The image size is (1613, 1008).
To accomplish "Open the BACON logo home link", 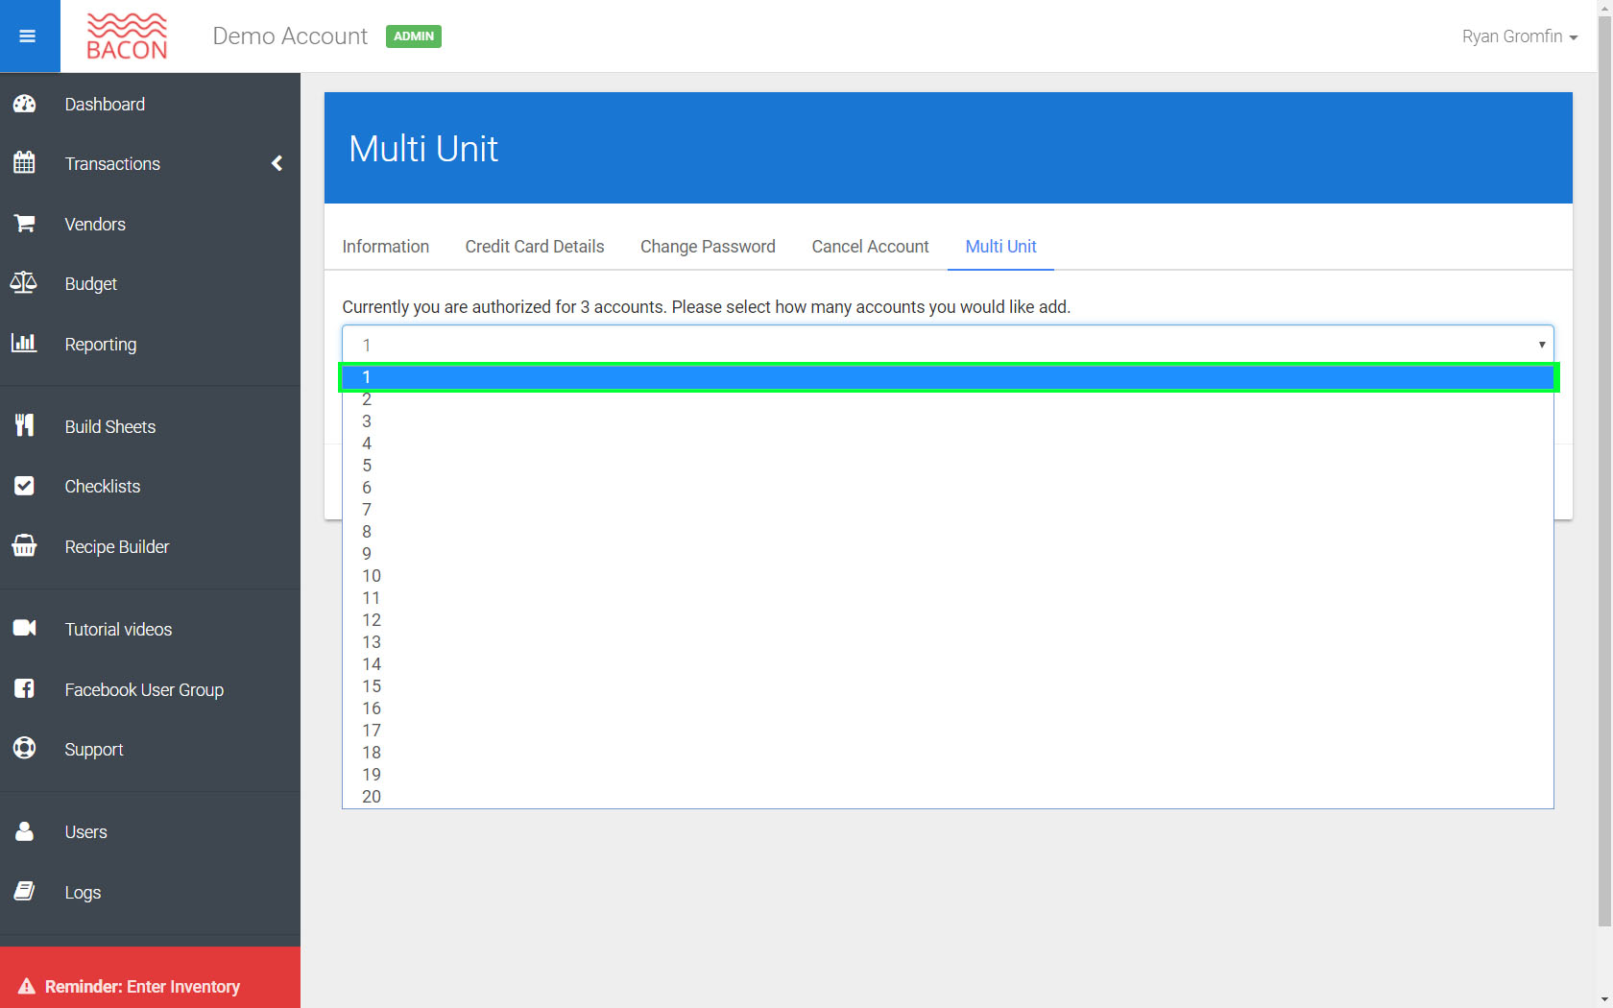I will (127, 36).
